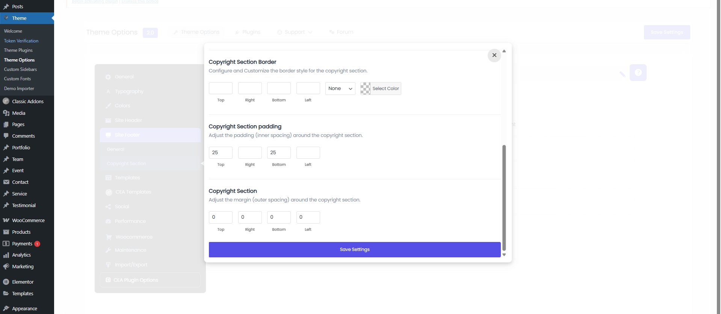Image resolution: width=721 pixels, height=314 pixels.
Task: Close the copyright settings popup
Action: pyautogui.click(x=494, y=55)
